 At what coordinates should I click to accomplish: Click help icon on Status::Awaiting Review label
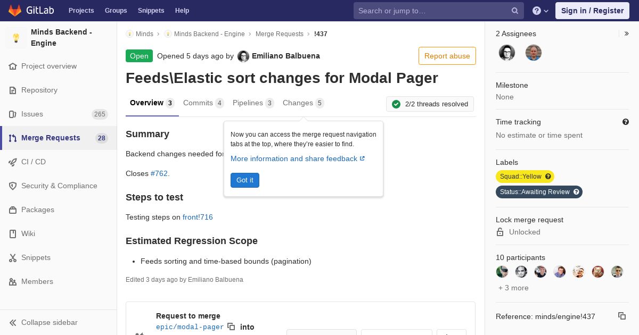(x=576, y=192)
